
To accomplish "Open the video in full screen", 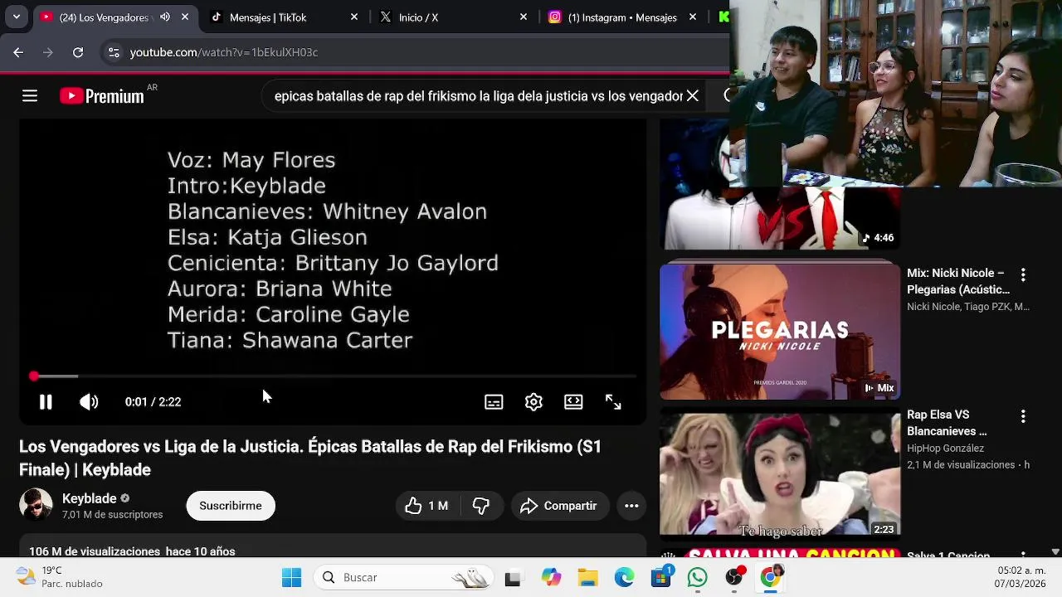I will (613, 402).
